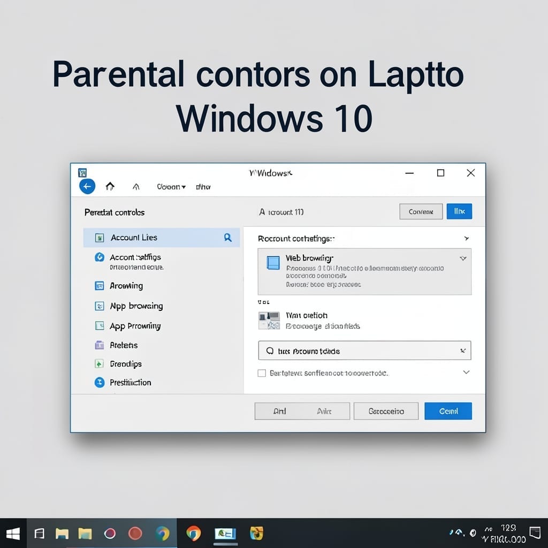
Task: Click the blue circular Accont settings icon
Action: coord(100,257)
